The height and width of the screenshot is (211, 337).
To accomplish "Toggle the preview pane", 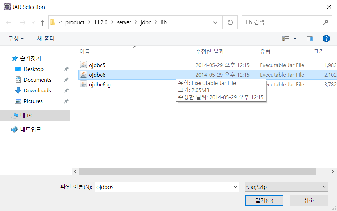I will pos(310,39).
